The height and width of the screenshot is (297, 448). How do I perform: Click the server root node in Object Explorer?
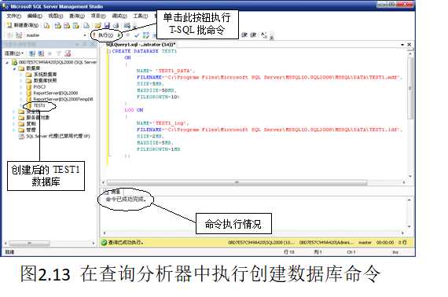pos(57,62)
